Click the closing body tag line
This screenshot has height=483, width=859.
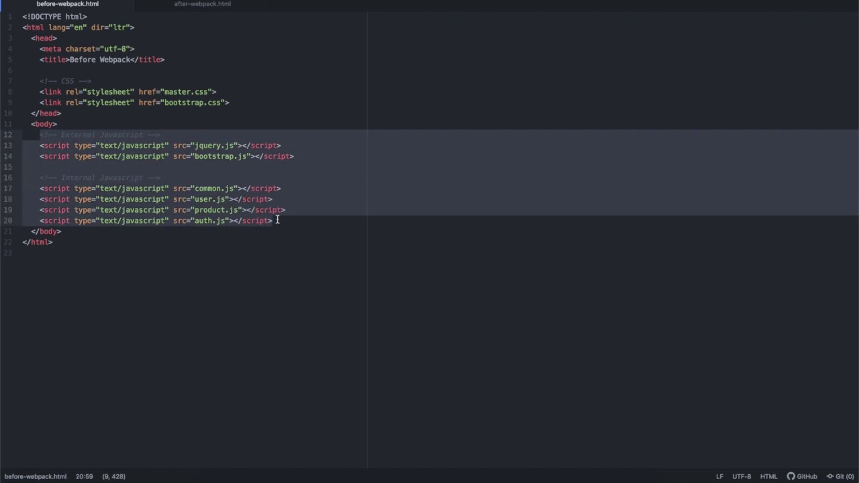[x=46, y=231]
